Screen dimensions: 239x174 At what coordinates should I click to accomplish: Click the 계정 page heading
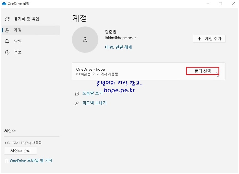pyautogui.click(x=80, y=18)
